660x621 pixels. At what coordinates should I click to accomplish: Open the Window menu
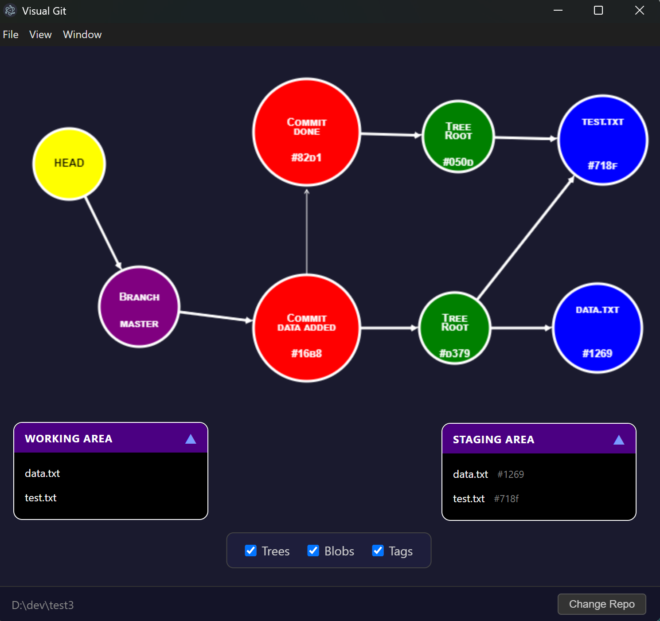point(82,34)
